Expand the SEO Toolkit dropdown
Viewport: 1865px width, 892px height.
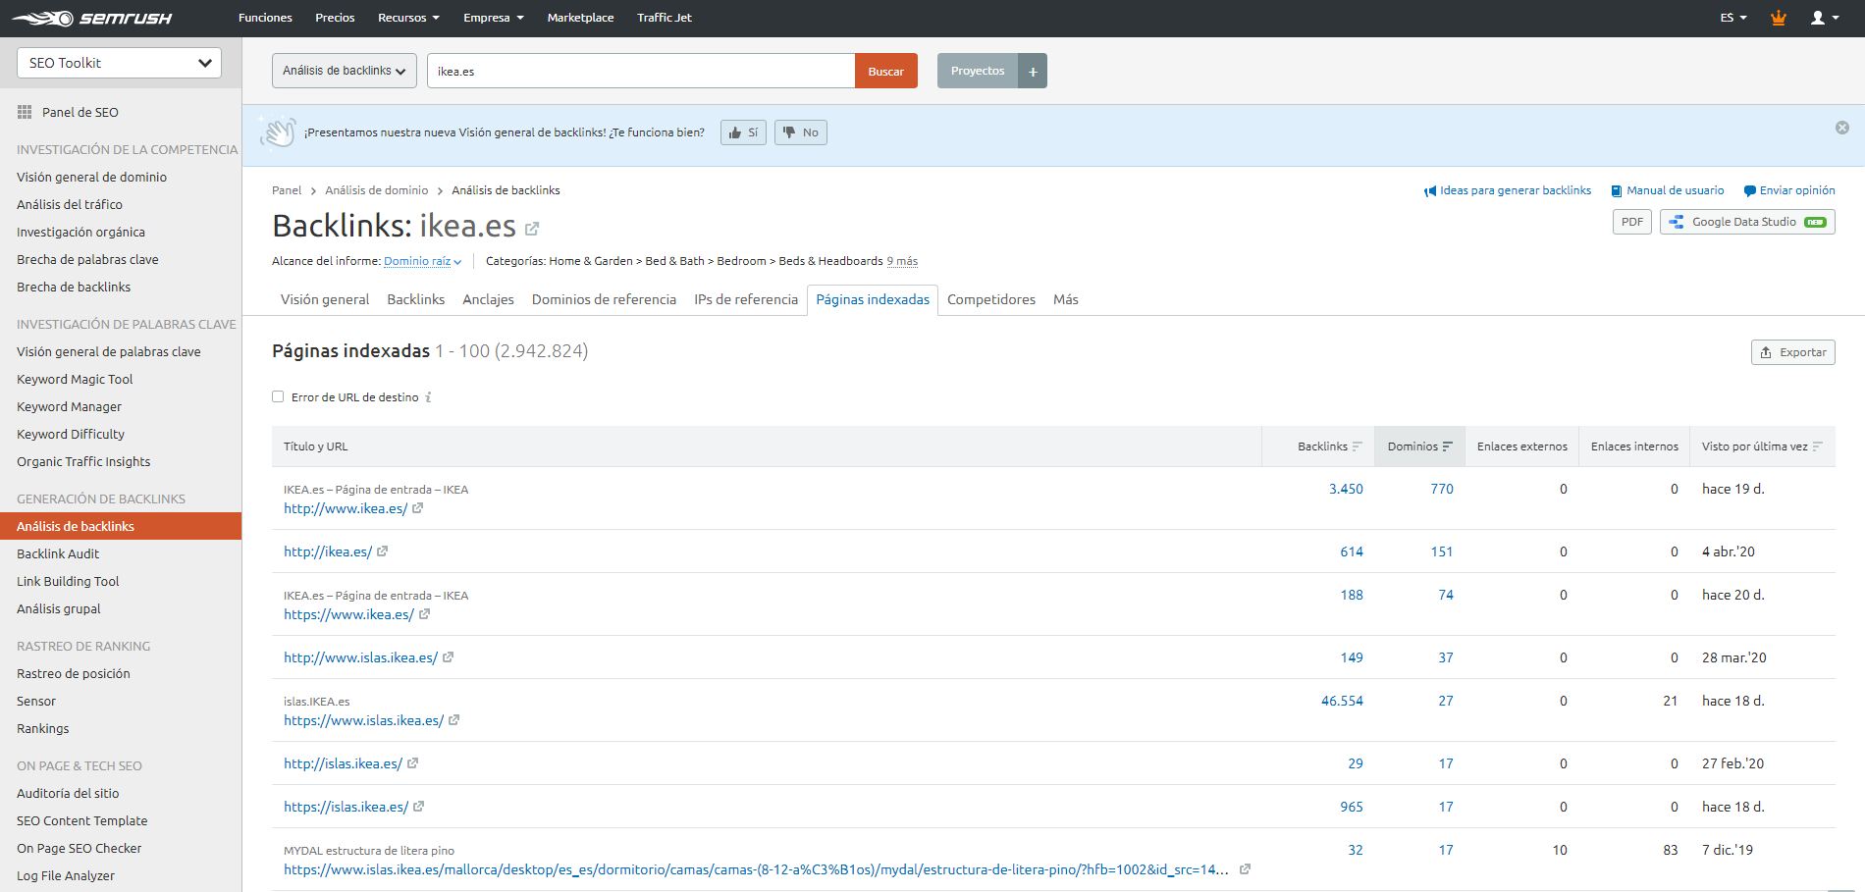coord(119,63)
